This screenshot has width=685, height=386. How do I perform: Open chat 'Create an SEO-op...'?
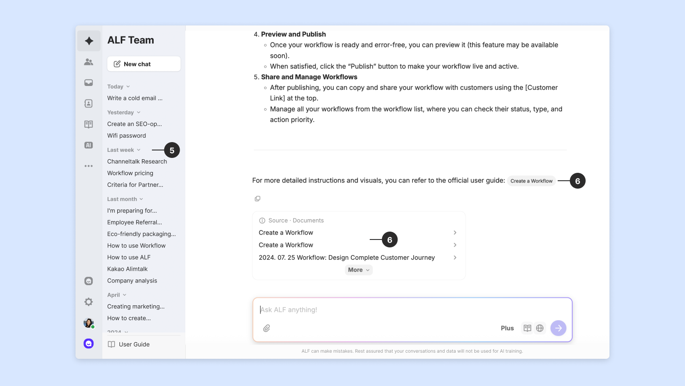(x=134, y=124)
